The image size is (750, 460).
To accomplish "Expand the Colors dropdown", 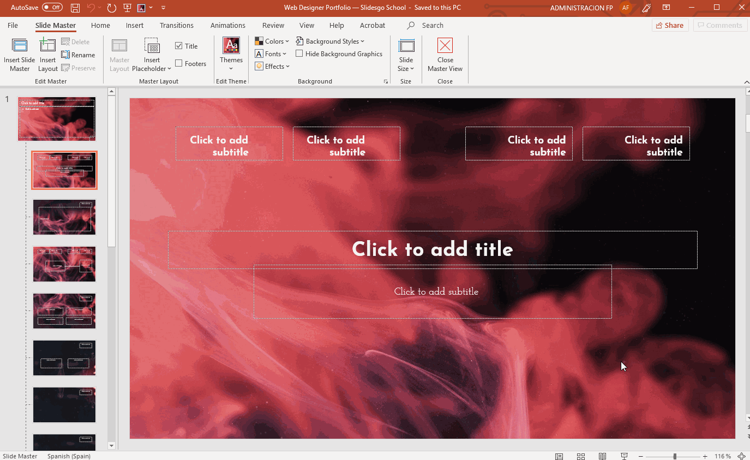I will (272, 41).
